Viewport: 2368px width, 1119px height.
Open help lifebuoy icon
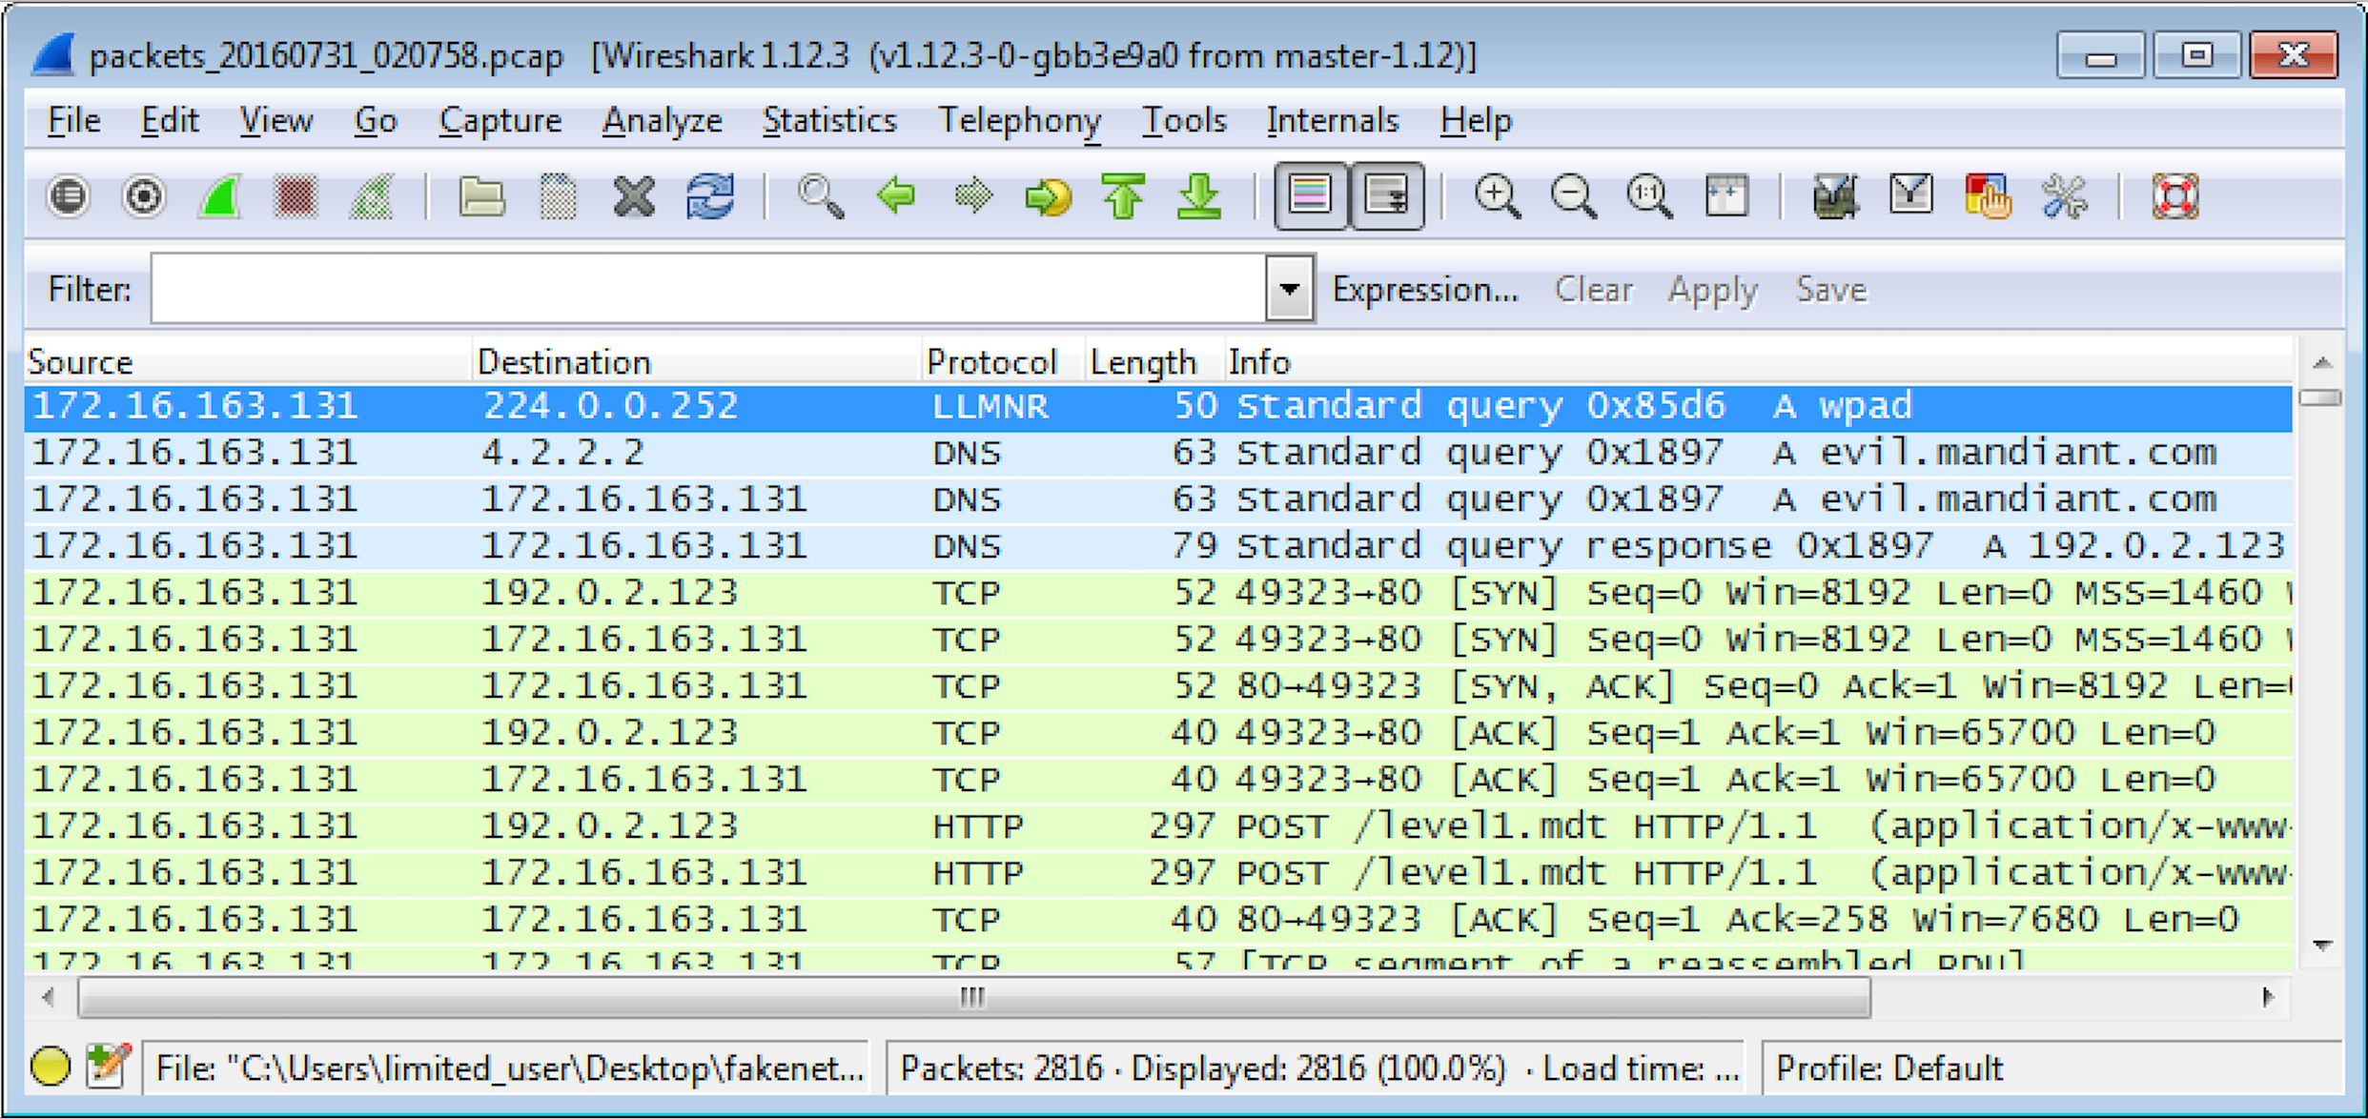coord(2175,196)
